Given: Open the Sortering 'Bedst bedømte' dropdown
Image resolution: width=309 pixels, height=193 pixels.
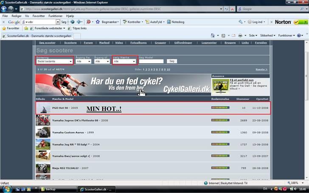Looking at the screenshot, I should [54, 62].
